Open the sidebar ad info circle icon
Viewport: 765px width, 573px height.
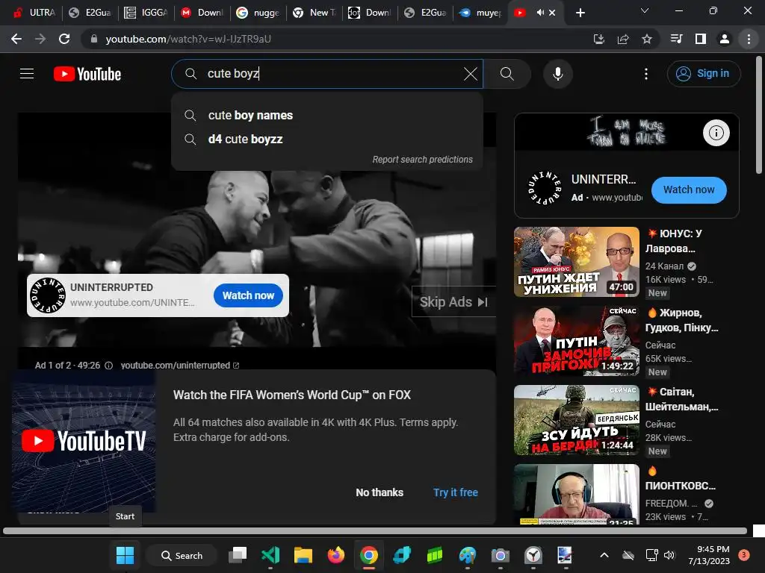[716, 133]
